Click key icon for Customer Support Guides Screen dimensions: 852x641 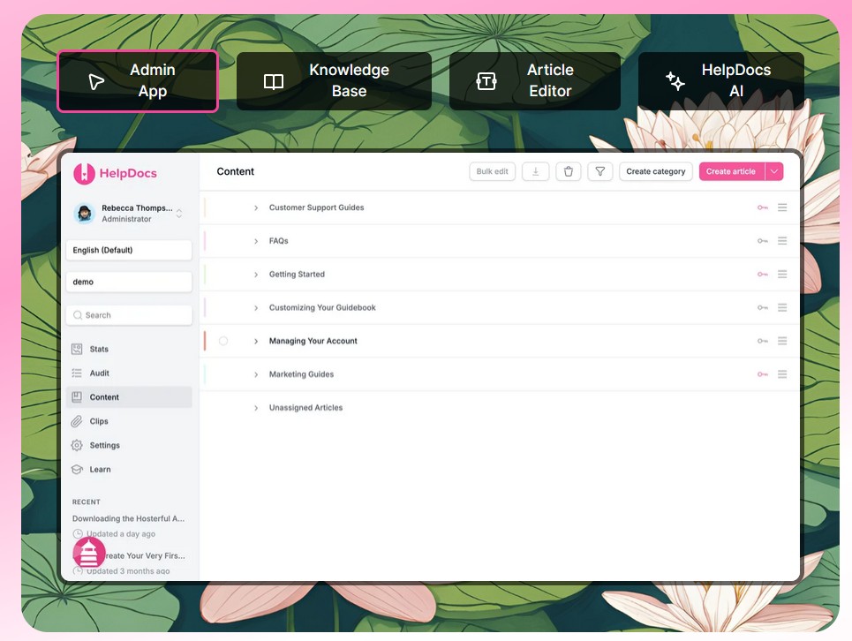click(763, 207)
